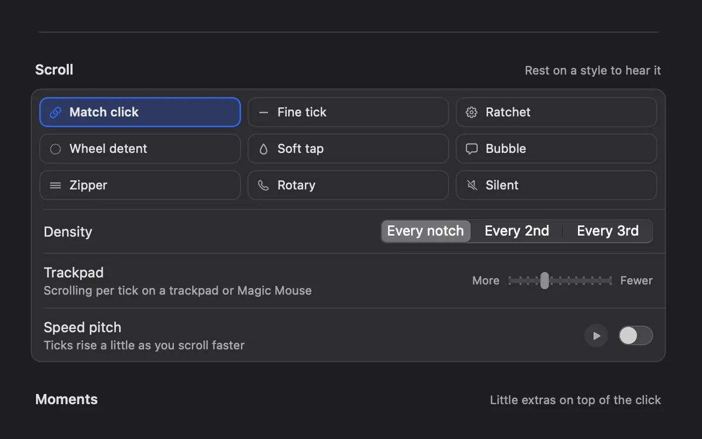Screen dimensions: 702x439
Task: Click the Scroll section heading
Action: point(54,70)
